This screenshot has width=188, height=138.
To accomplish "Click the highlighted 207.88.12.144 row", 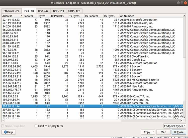I will (x=92, y=106).
